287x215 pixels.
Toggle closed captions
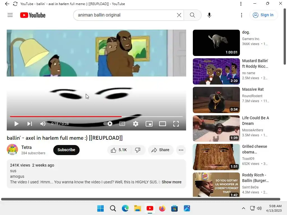tap(122, 124)
